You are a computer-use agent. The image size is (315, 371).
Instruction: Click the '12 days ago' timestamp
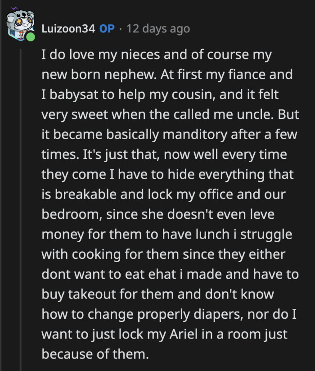point(158,28)
